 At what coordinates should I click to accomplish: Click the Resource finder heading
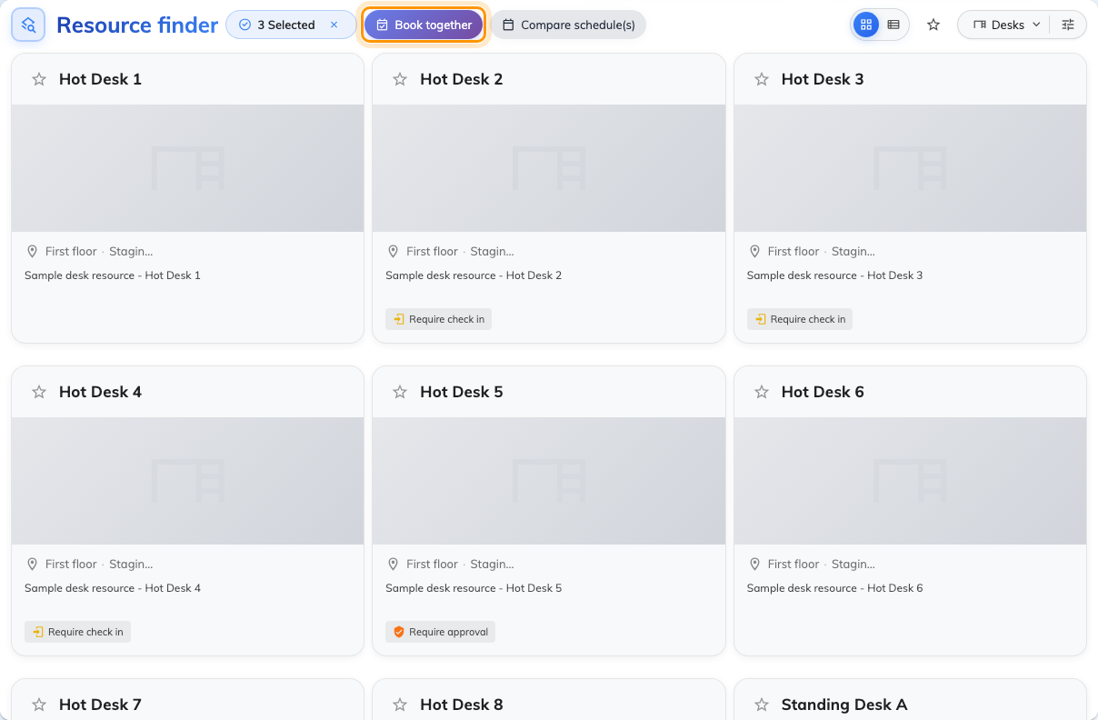(137, 25)
